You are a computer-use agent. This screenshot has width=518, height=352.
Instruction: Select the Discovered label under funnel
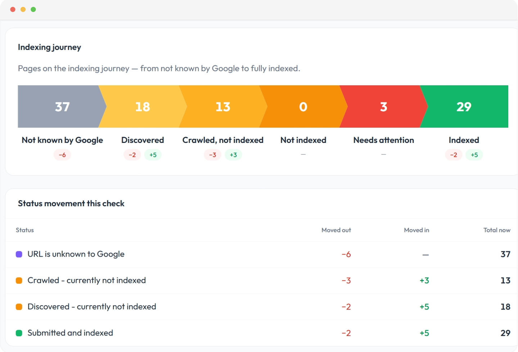[x=143, y=140]
